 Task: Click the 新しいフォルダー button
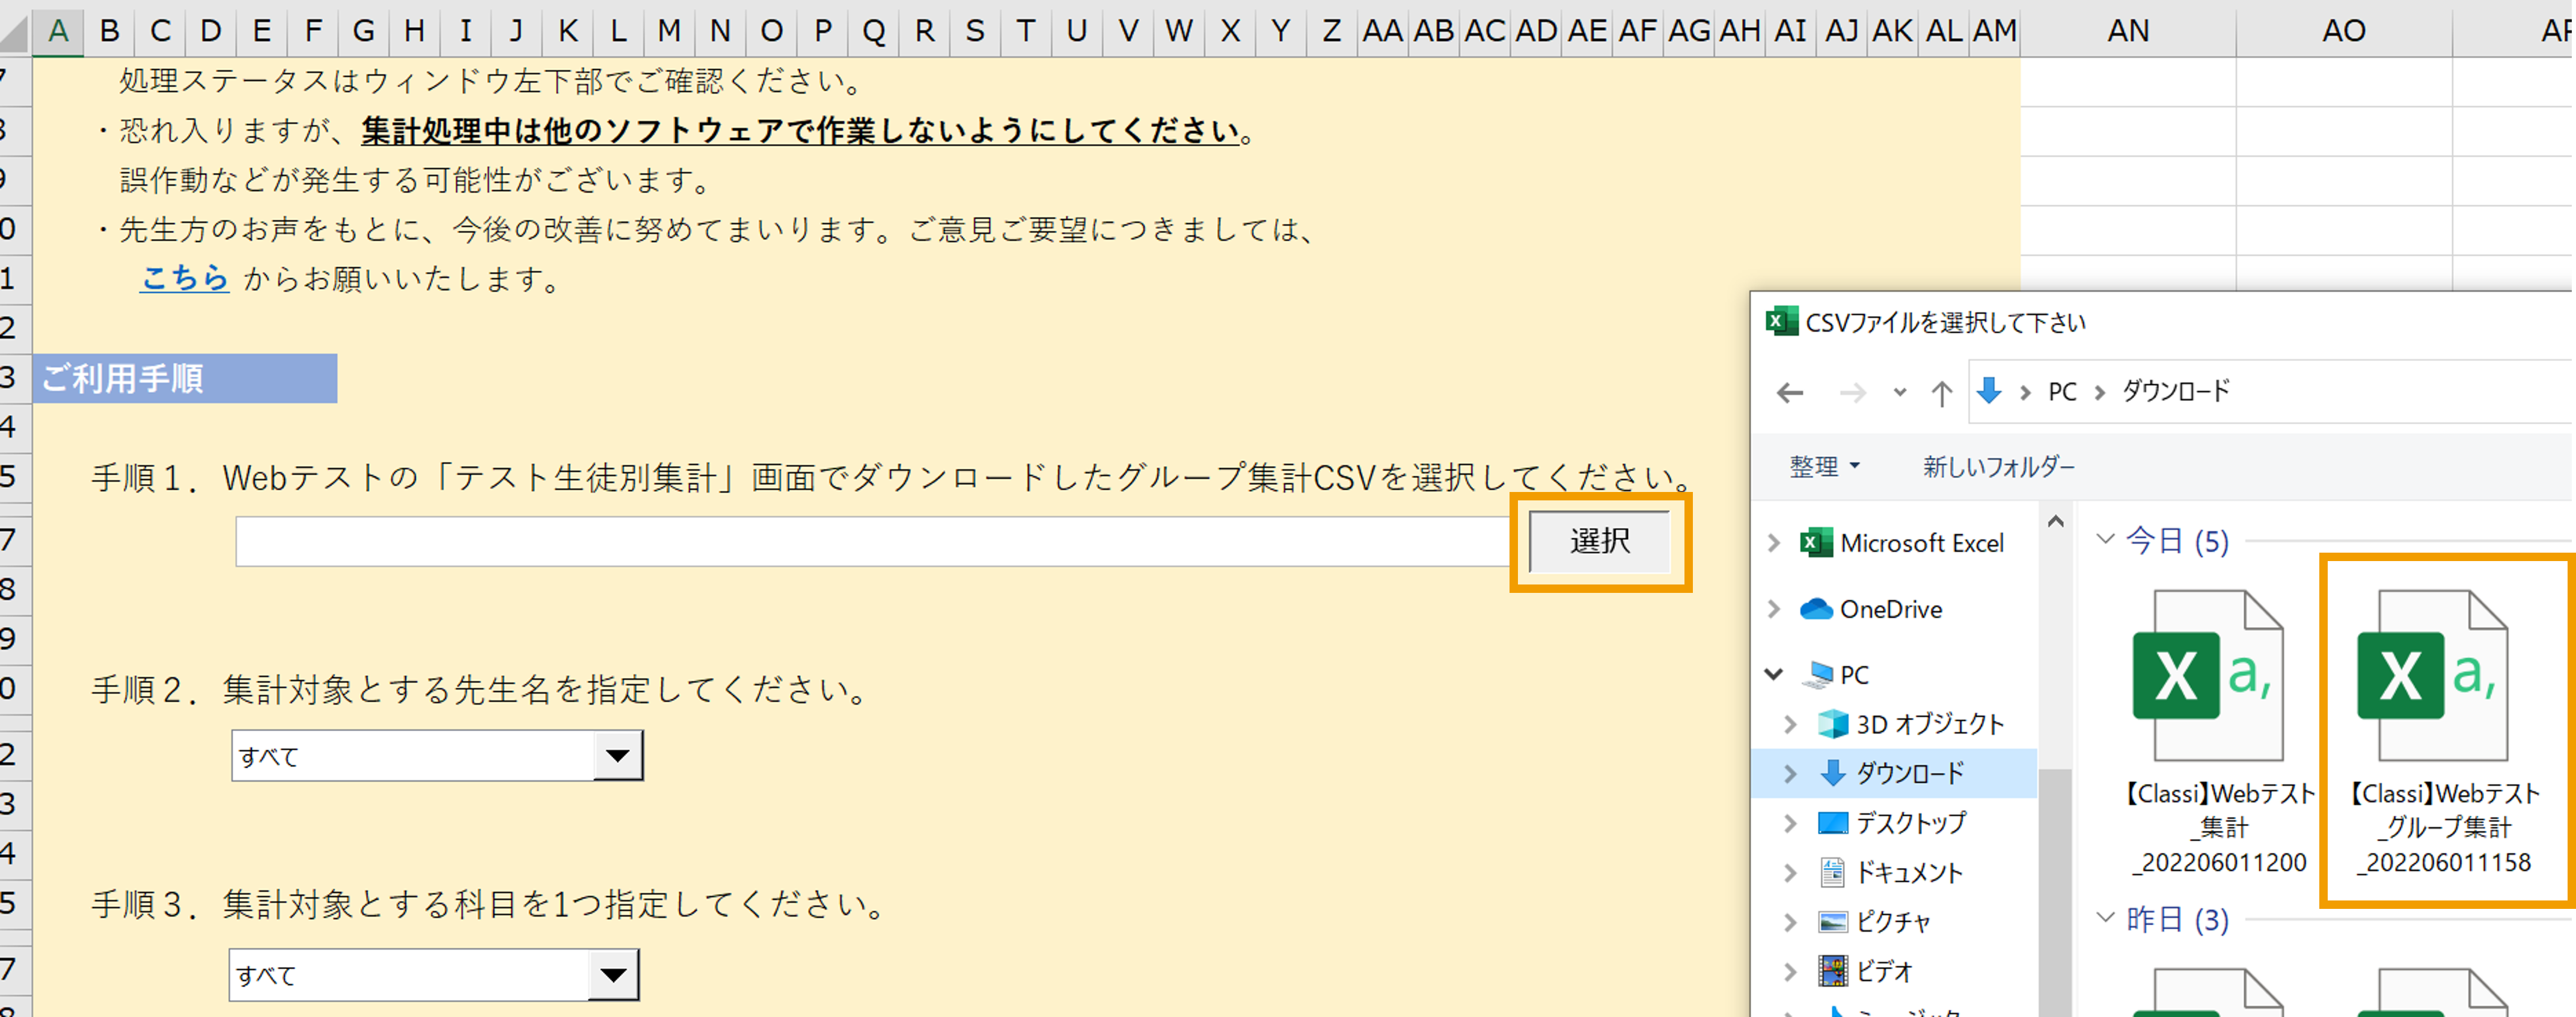tap(1998, 467)
